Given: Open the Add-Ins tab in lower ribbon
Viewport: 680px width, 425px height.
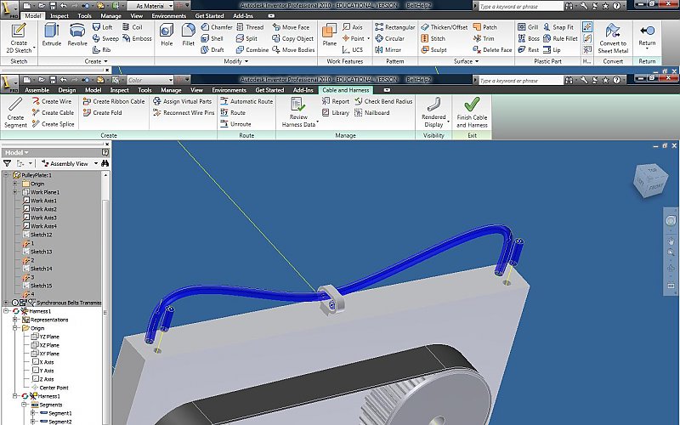Looking at the screenshot, I should (303, 90).
